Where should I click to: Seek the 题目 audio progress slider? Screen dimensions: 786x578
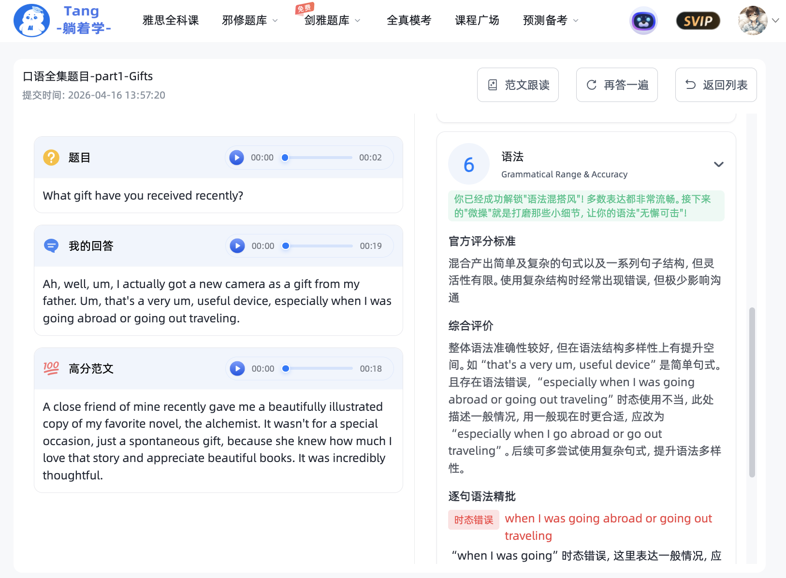pos(317,158)
